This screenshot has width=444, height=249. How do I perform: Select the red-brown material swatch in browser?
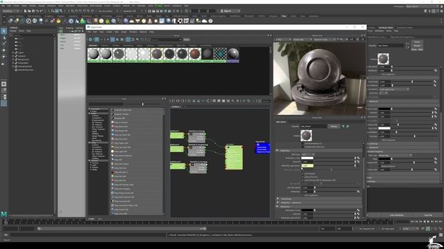[x=195, y=55]
